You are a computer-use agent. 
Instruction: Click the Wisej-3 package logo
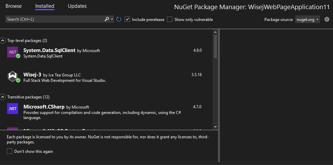(x=13, y=76)
